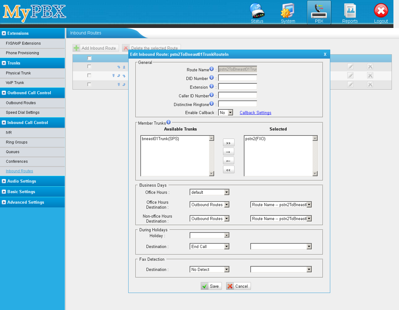The height and width of the screenshot is (310, 399).
Task: Open the Status page icon
Action: click(x=257, y=12)
